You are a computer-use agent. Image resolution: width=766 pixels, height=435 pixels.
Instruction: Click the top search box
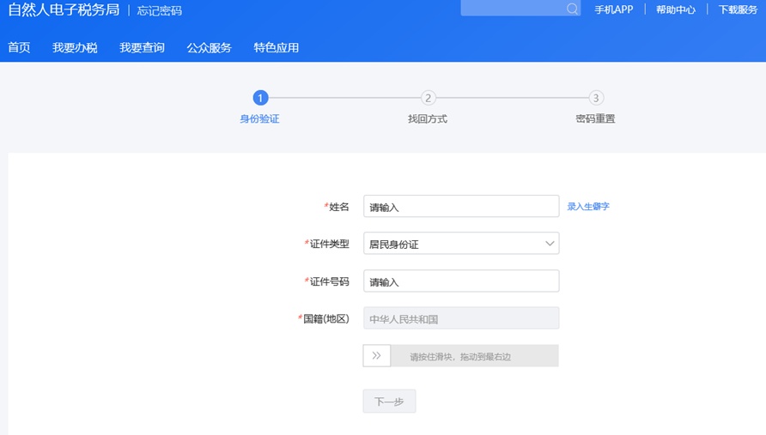[513, 9]
